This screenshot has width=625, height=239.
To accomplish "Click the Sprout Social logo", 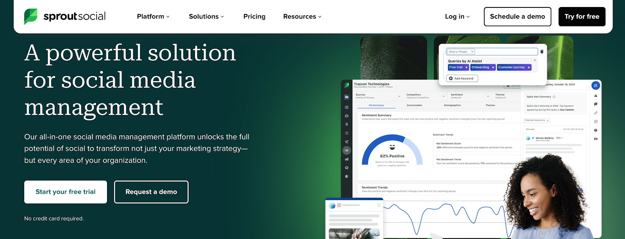I will 65,16.
